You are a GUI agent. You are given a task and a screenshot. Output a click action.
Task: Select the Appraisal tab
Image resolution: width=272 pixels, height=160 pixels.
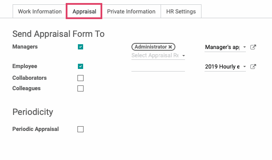[84, 11]
